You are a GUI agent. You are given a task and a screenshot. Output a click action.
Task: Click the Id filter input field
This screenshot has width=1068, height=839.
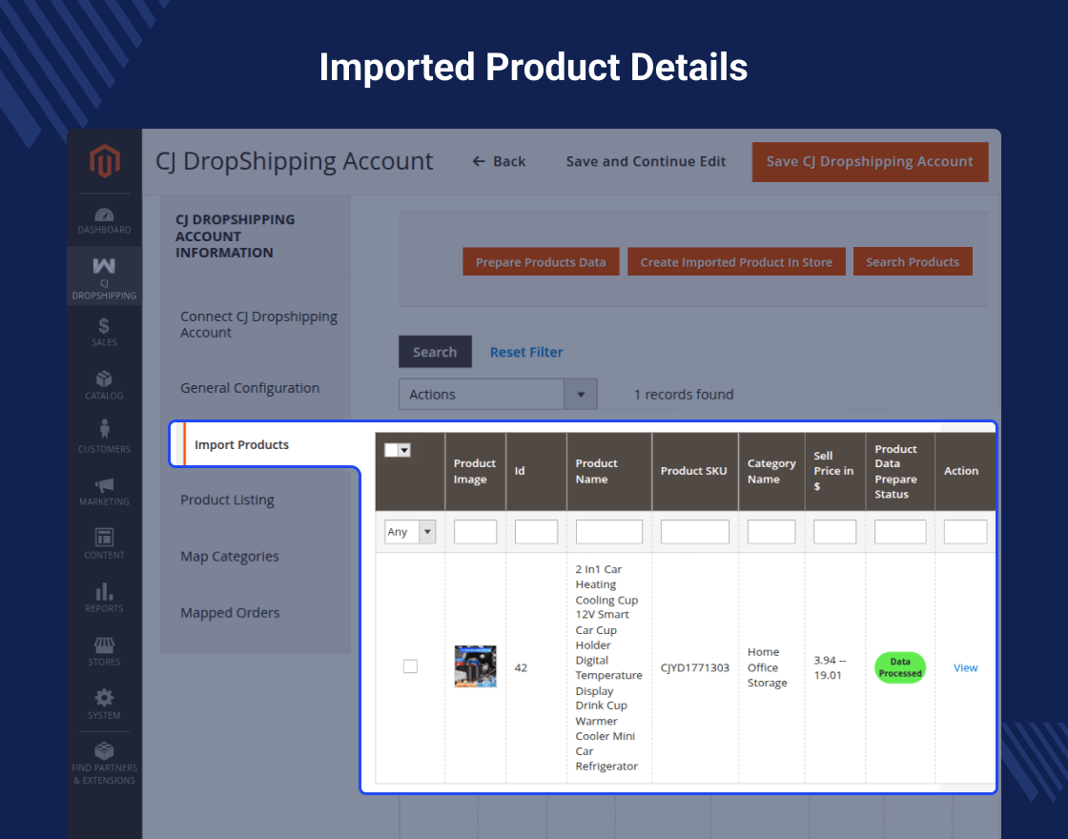tap(537, 532)
